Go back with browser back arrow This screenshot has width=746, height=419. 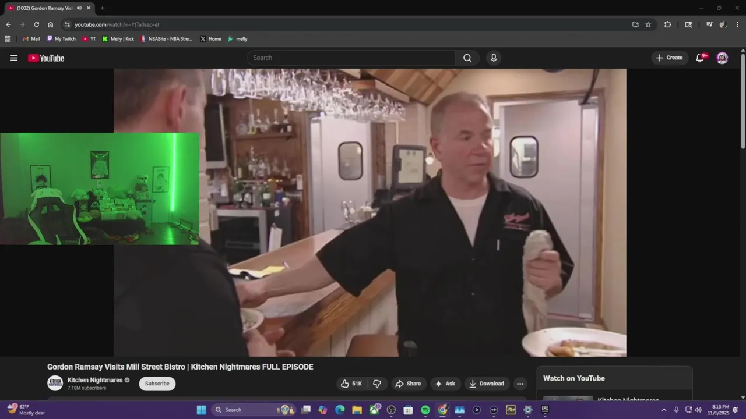[8, 24]
